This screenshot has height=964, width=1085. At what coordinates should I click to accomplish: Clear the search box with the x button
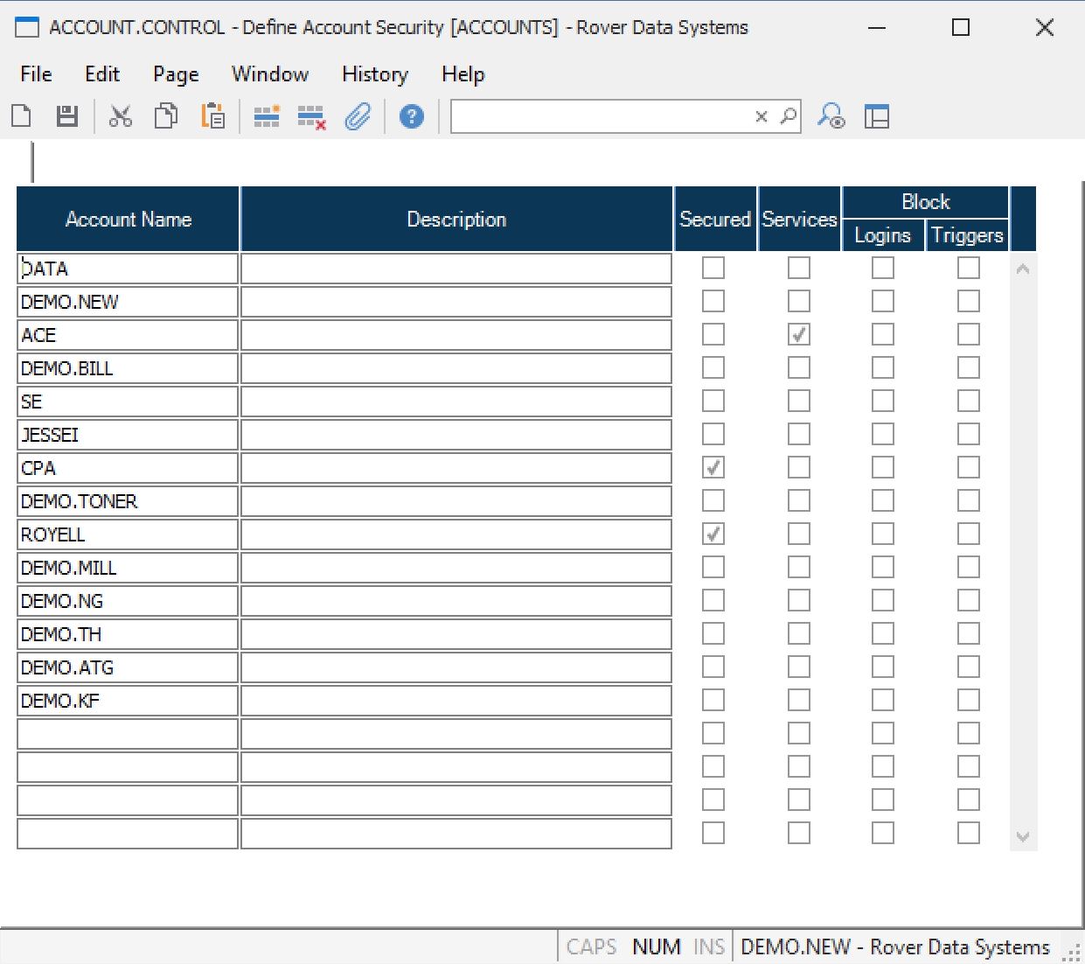point(760,115)
